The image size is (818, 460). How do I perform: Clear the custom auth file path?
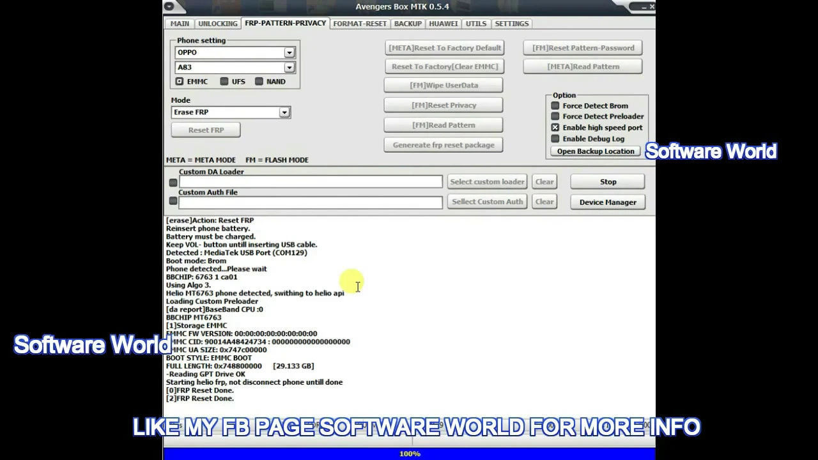coord(544,202)
